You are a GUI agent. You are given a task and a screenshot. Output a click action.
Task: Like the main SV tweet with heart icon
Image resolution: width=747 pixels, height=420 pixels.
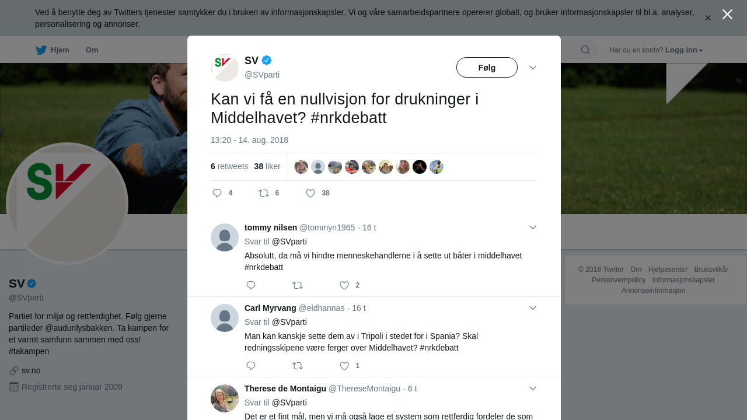click(310, 193)
